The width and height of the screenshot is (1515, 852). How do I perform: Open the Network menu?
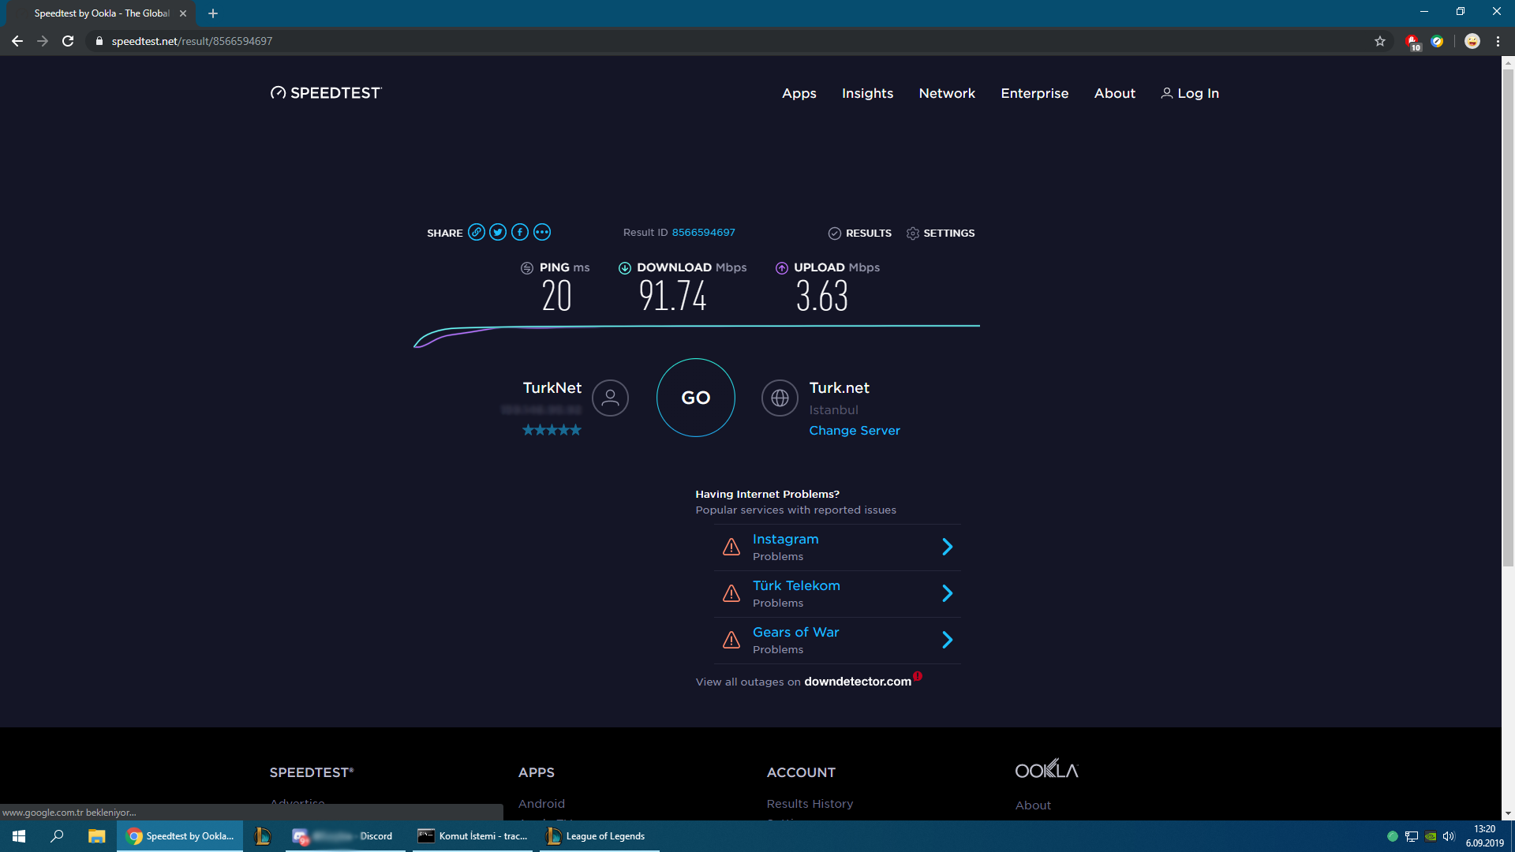[x=947, y=93]
